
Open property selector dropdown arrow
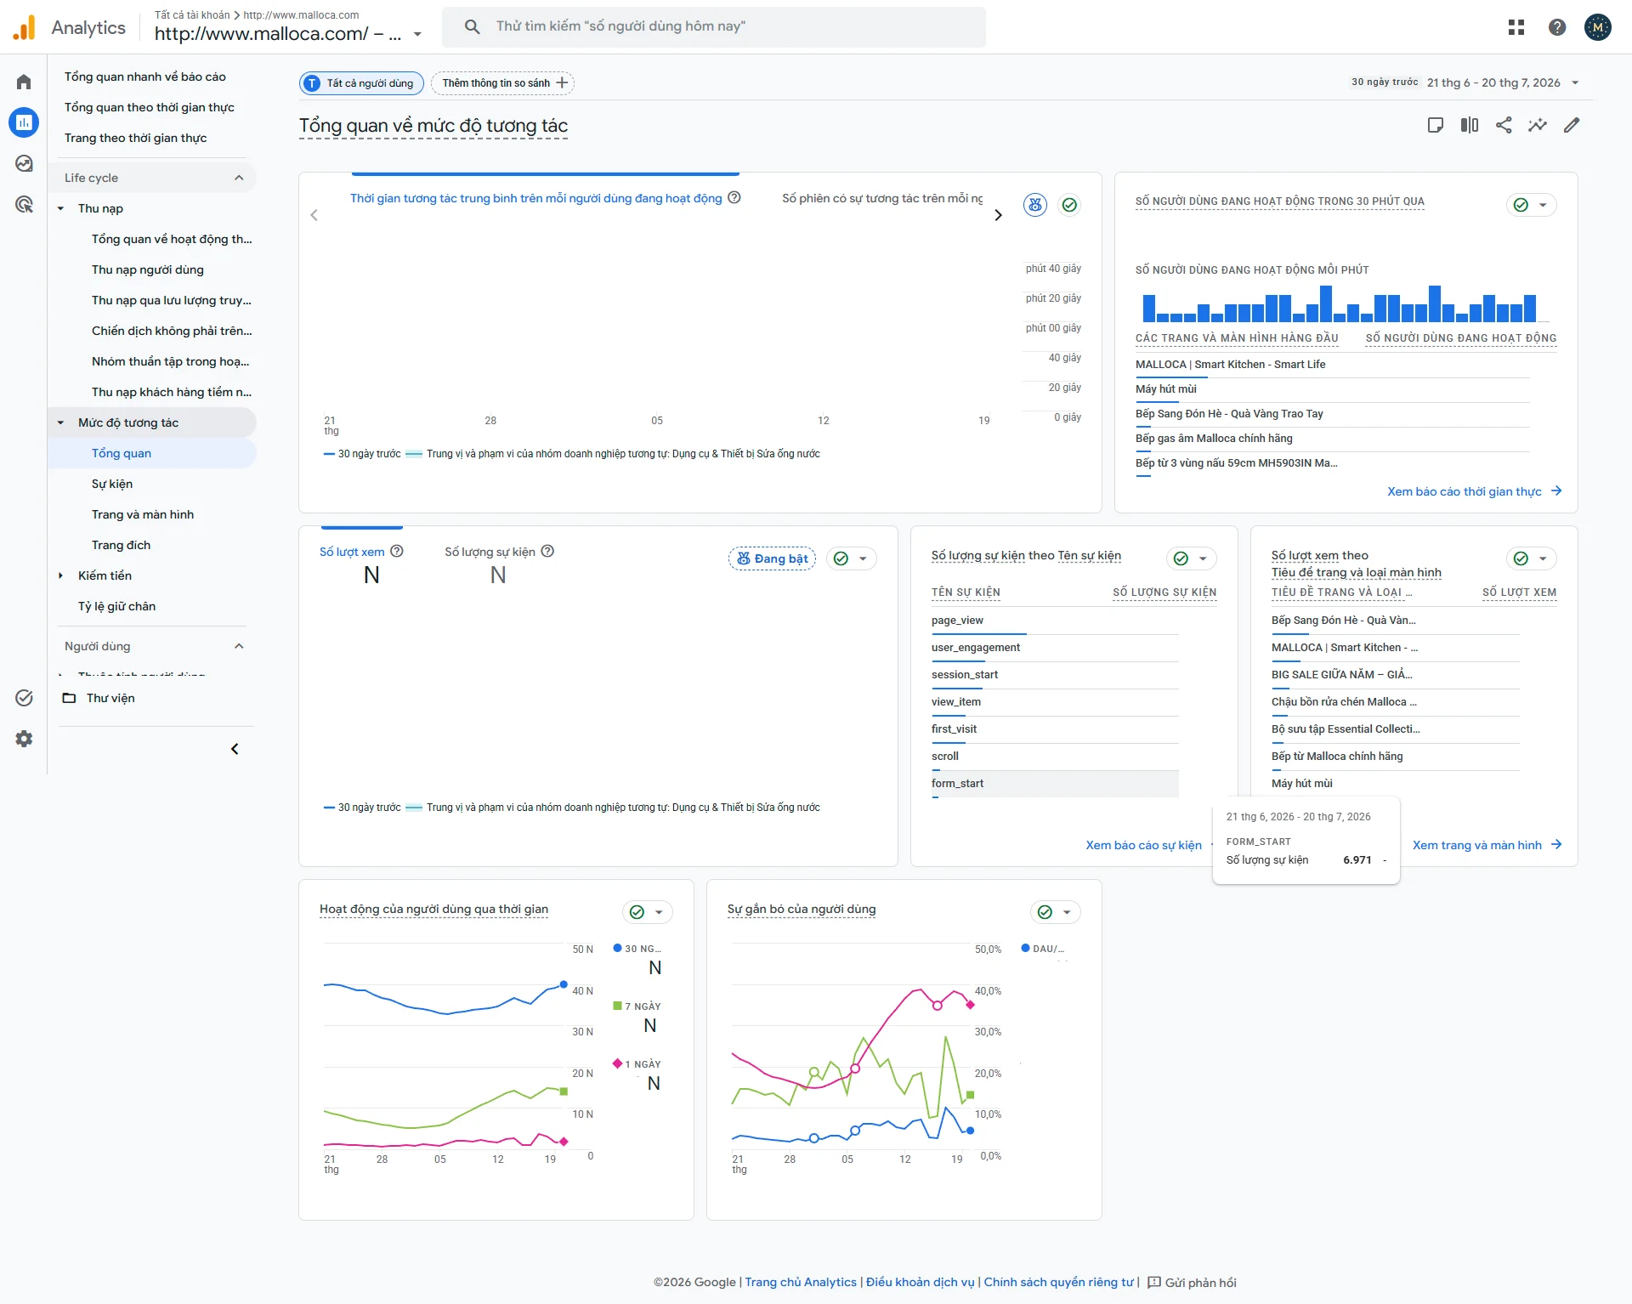pyautogui.click(x=417, y=34)
